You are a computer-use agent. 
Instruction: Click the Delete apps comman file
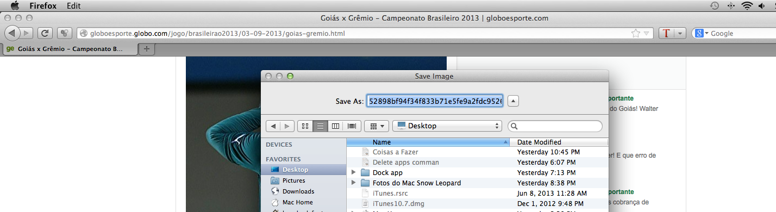click(405, 163)
